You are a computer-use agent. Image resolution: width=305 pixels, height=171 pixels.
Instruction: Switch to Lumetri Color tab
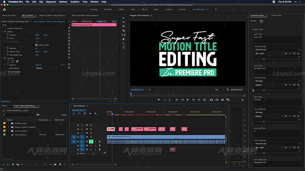[x=276, y=15]
